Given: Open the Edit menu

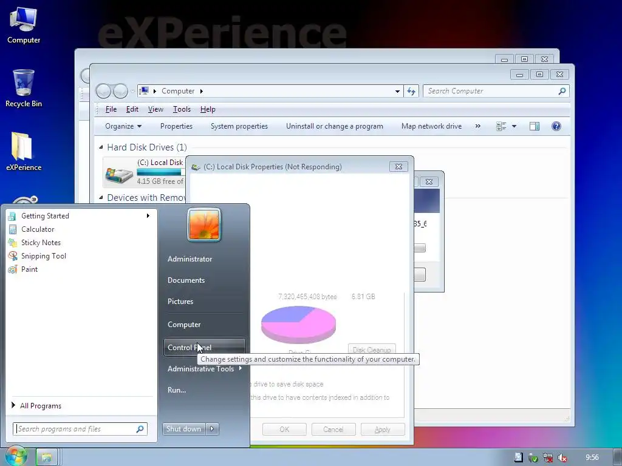Looking at the screenshot, I should point(132,109).
